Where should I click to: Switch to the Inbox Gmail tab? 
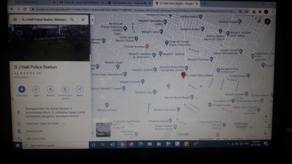(x=81, y=3)
